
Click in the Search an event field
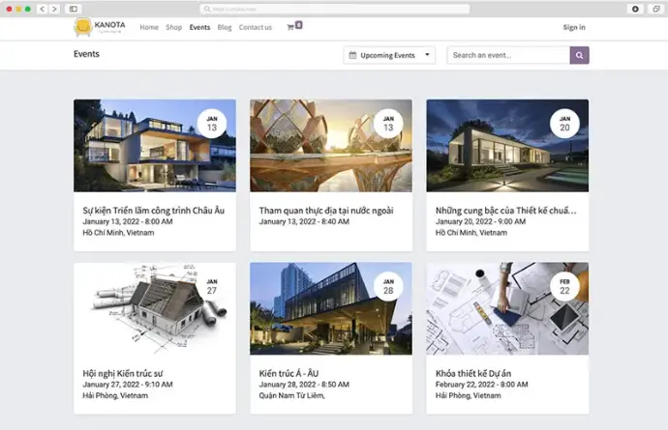click(x=508, y=55)
